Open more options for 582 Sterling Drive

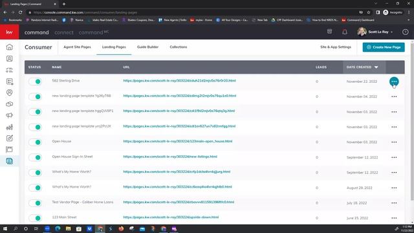394,82
